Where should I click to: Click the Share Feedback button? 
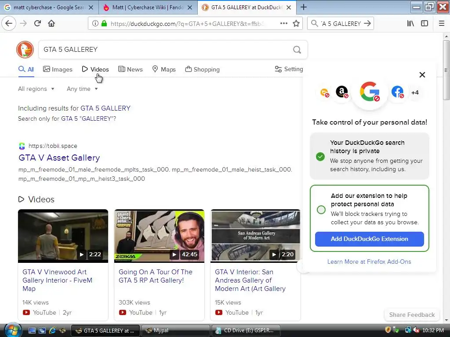point(412,315)
